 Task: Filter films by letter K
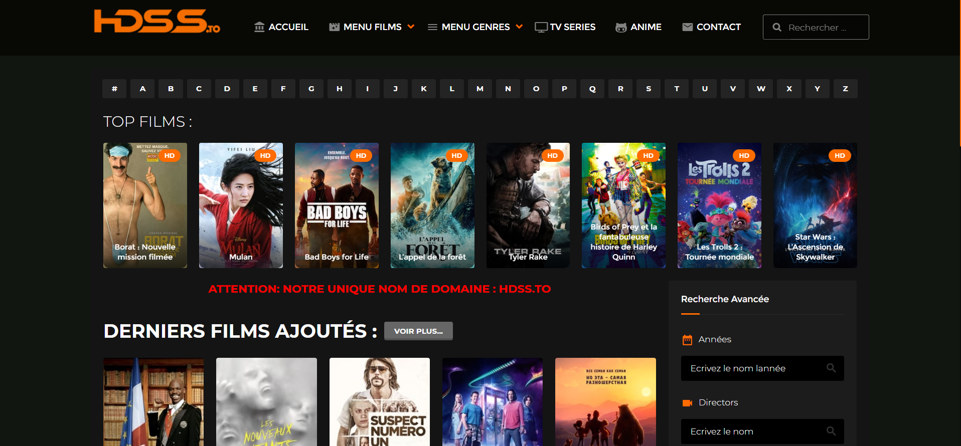[x=424, y=89]
